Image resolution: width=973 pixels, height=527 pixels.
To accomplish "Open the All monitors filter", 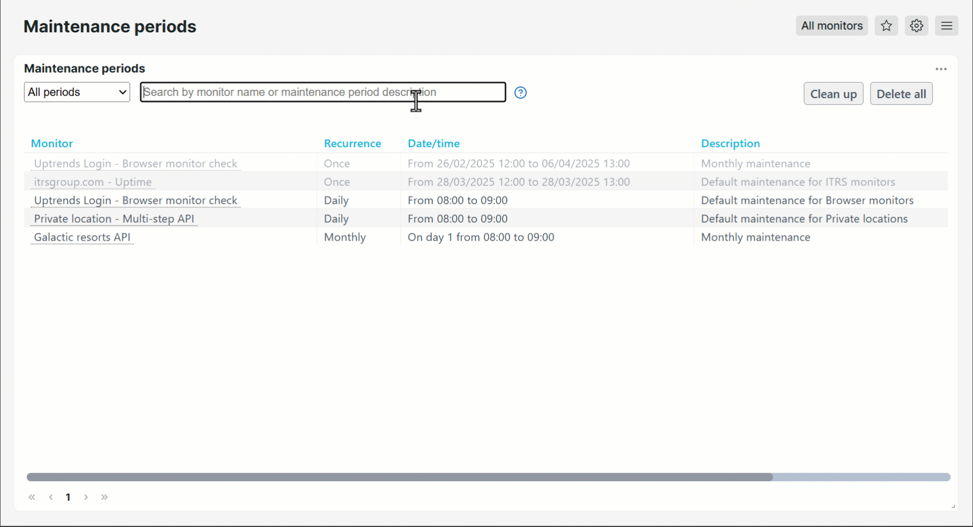I will [831, 26].
